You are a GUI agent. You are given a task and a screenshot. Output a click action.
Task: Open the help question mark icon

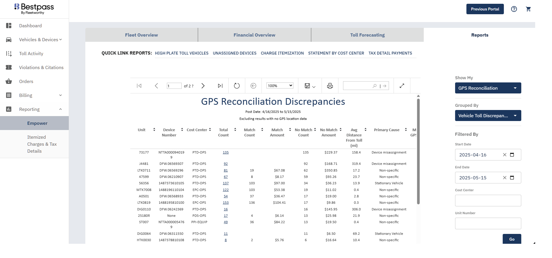point(514,9)
